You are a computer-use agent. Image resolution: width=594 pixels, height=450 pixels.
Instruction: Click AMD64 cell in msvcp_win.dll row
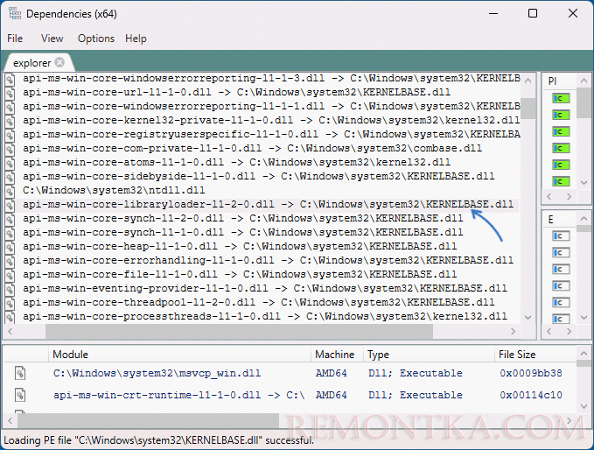(331, 374)
